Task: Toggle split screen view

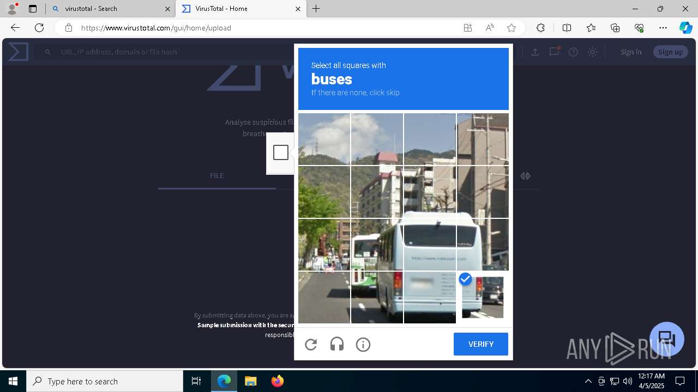Action: [x=567, y=28]
